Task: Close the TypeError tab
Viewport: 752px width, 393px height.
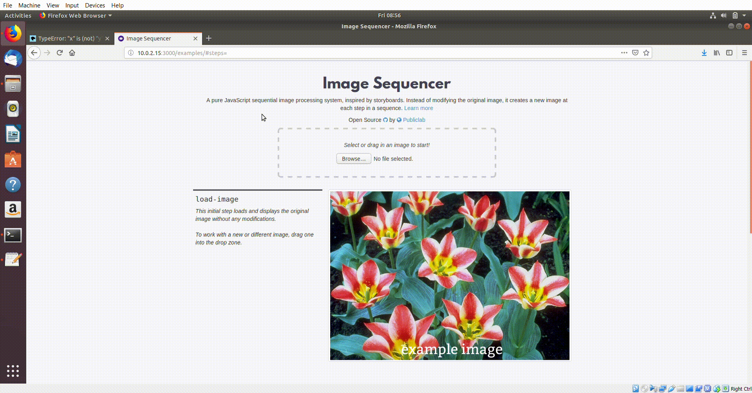Action: (107, 39)
